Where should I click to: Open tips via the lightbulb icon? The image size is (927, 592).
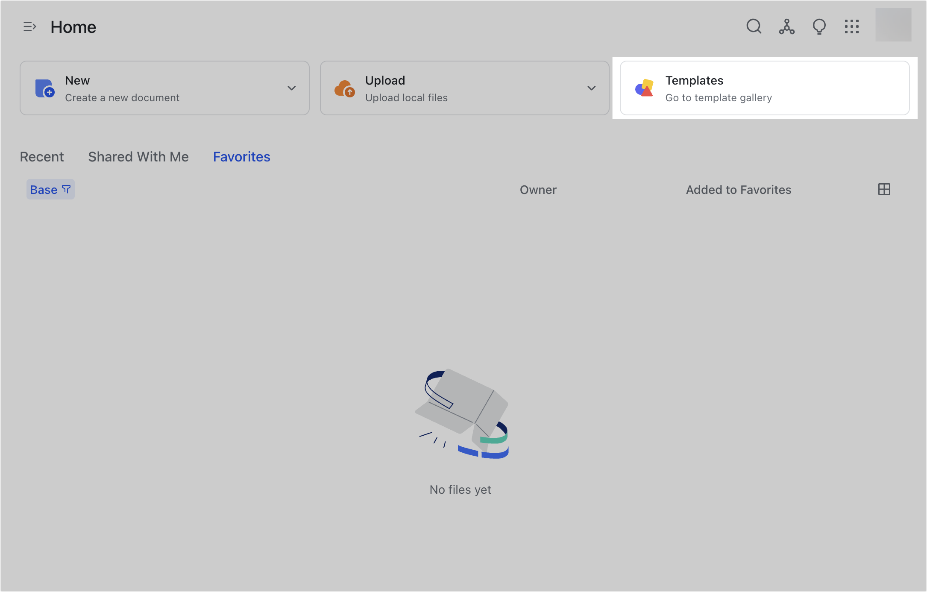(819, 26)
